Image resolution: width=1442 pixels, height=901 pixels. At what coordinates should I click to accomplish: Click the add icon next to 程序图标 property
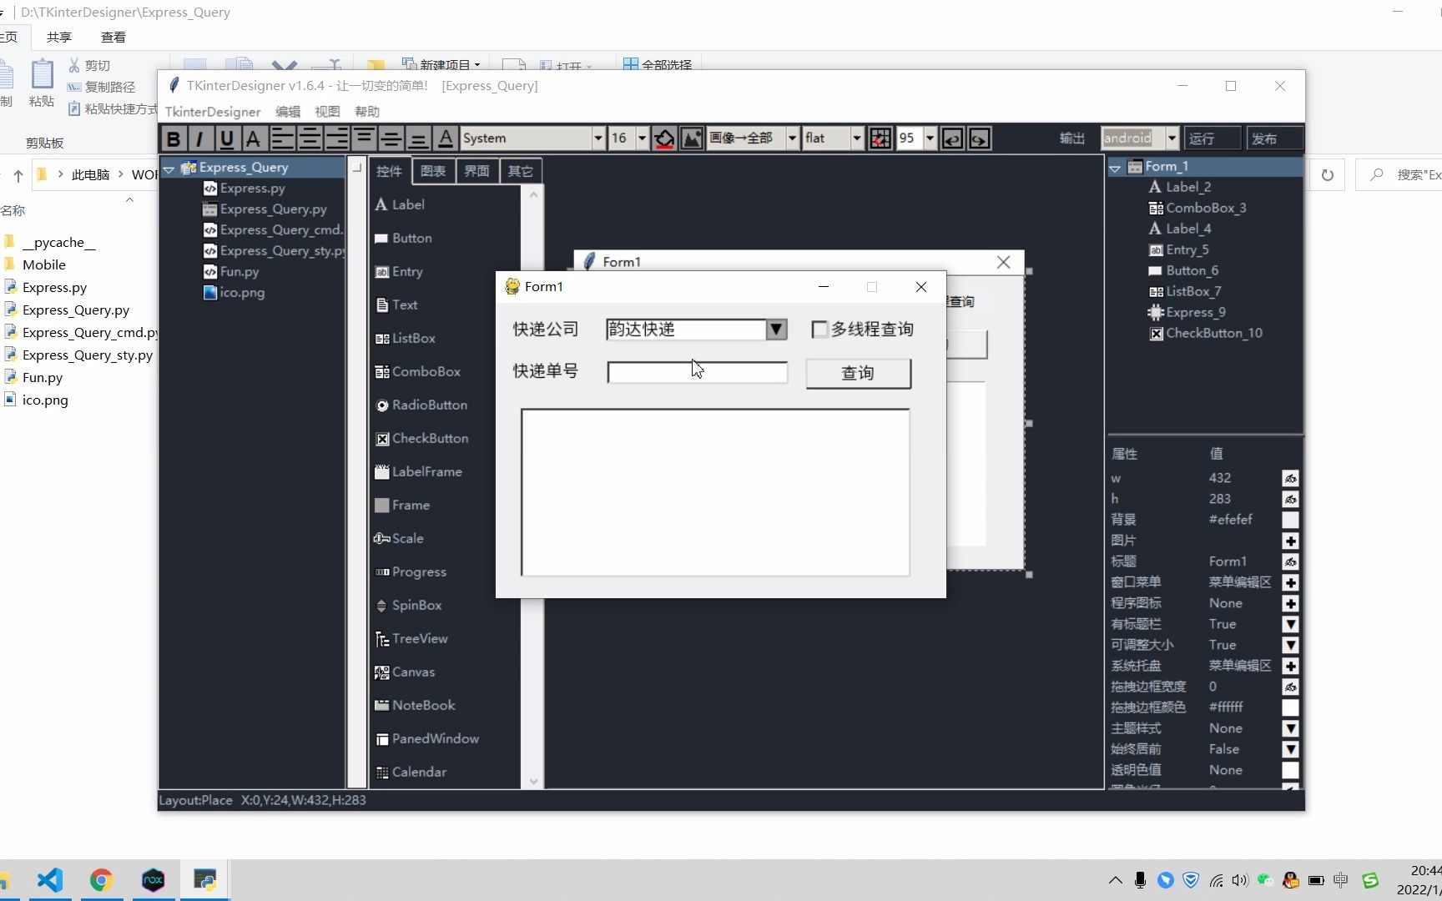point(1290,603)
